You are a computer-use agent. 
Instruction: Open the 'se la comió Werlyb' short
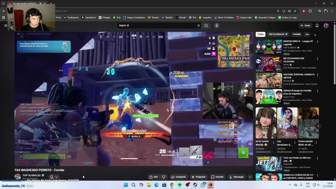tap(266, 123)
